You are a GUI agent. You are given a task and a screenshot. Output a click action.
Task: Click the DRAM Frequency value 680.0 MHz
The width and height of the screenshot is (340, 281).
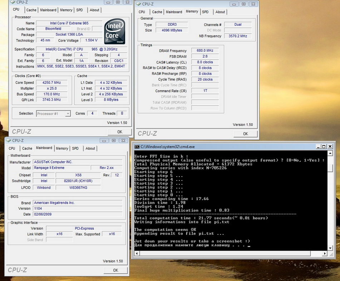pyautogui.click(x=205, y=50)
